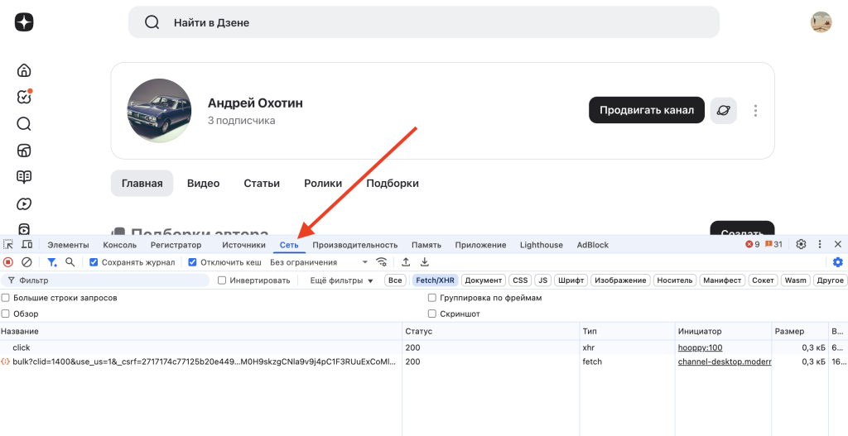
Task: Toggle device toolbar emulation icon
Action: tap(26, 245)
